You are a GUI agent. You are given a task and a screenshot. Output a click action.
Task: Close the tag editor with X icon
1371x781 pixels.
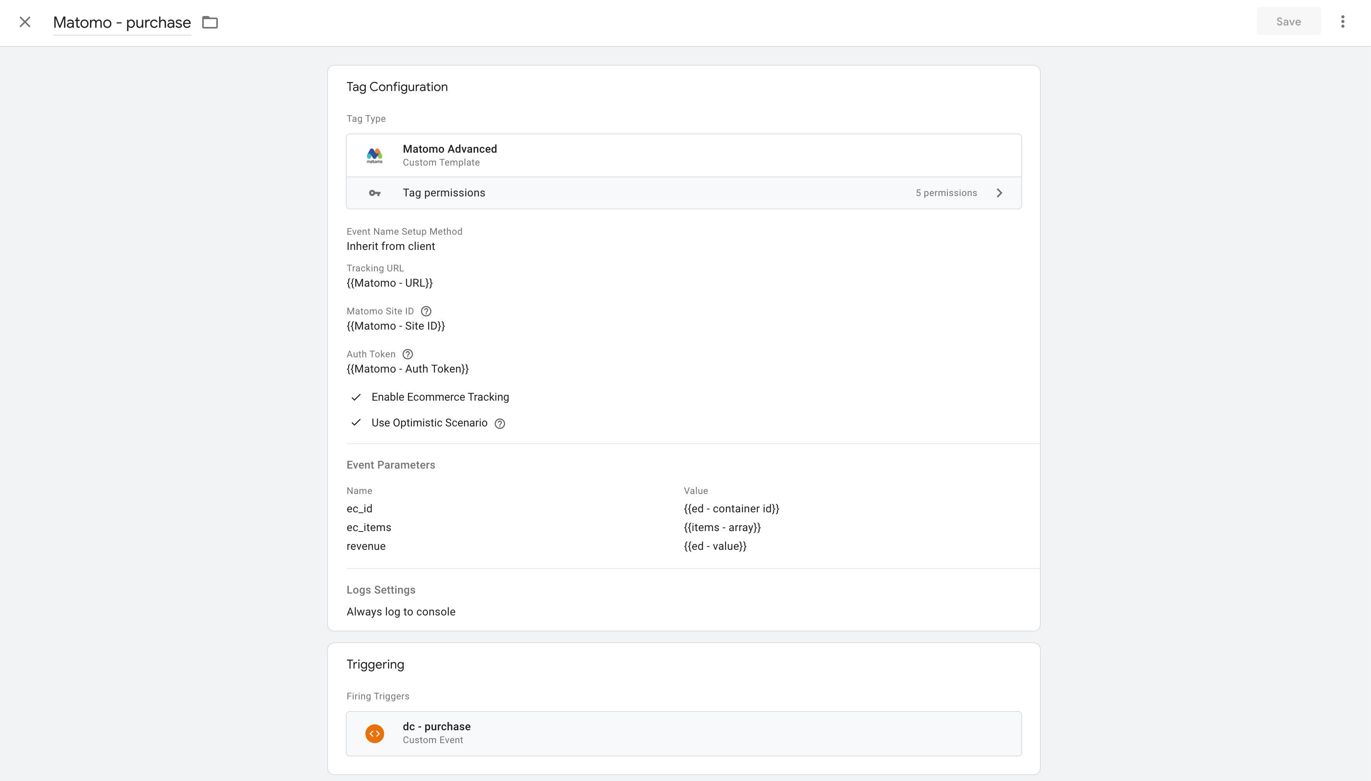pos(25,22)
